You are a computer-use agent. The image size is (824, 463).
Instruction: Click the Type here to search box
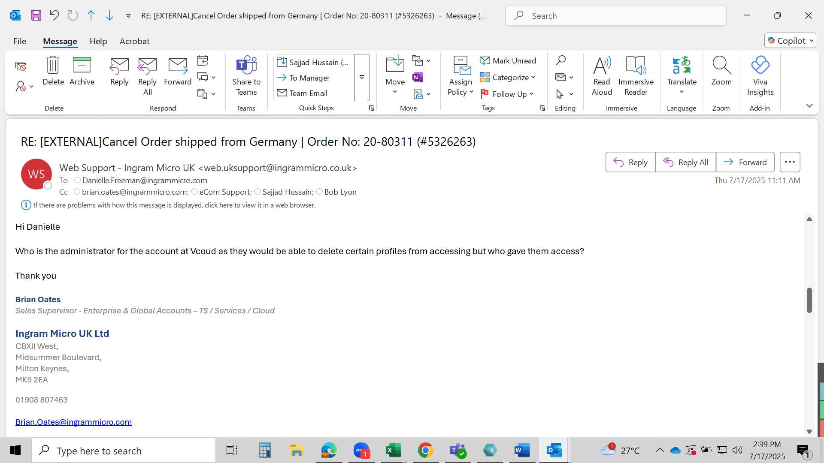[x=124, y=451]
